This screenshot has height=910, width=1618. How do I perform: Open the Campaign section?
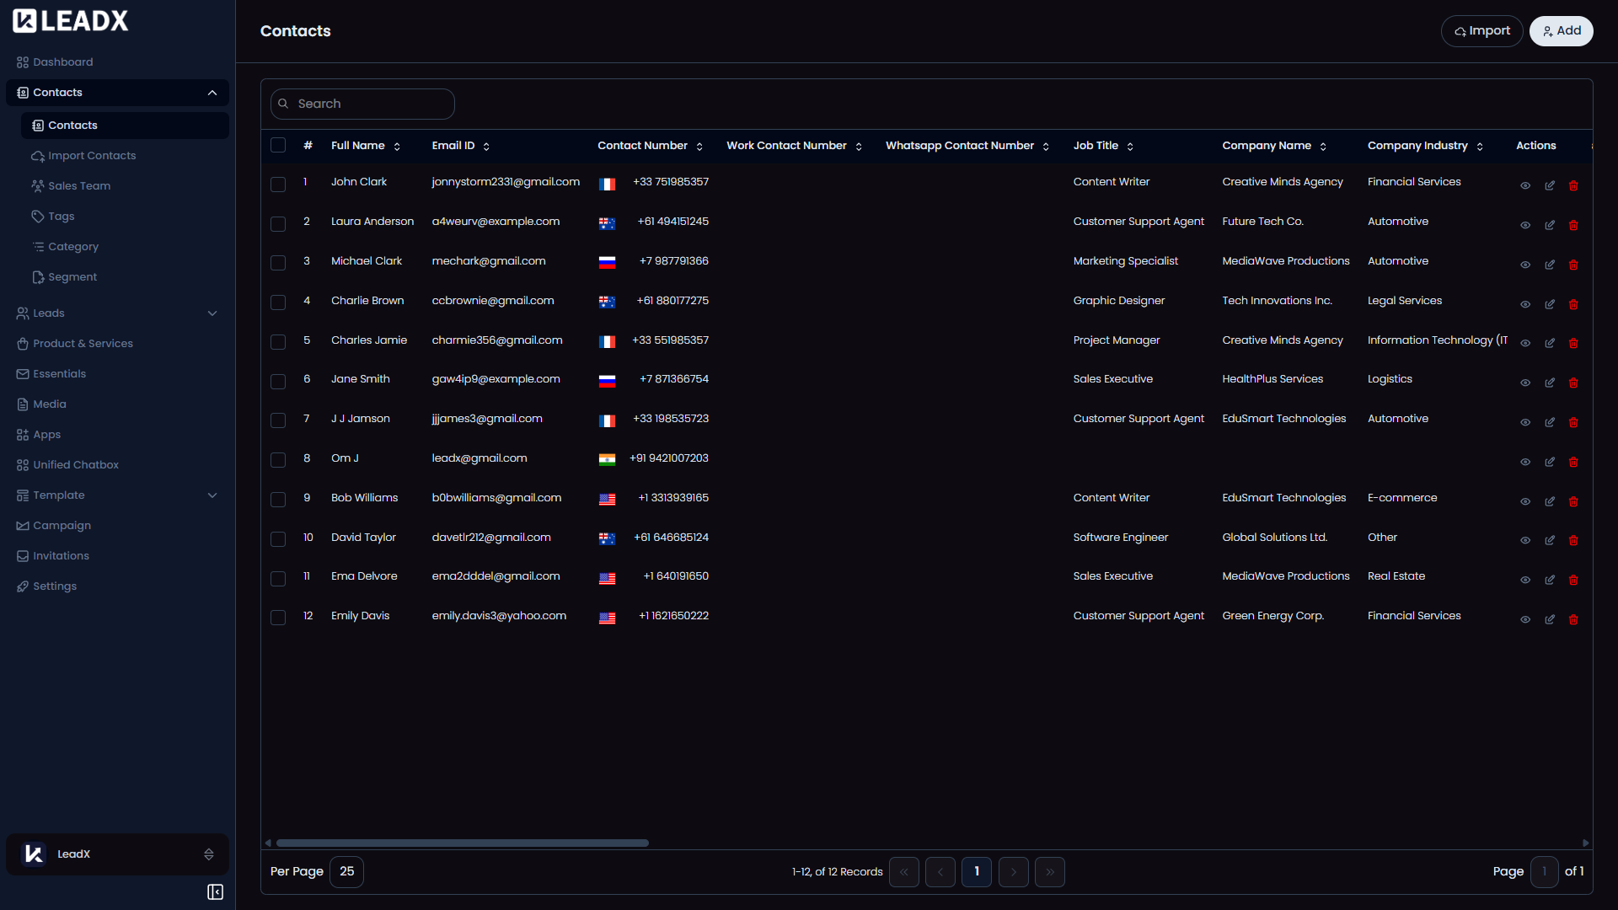[62, 525]
